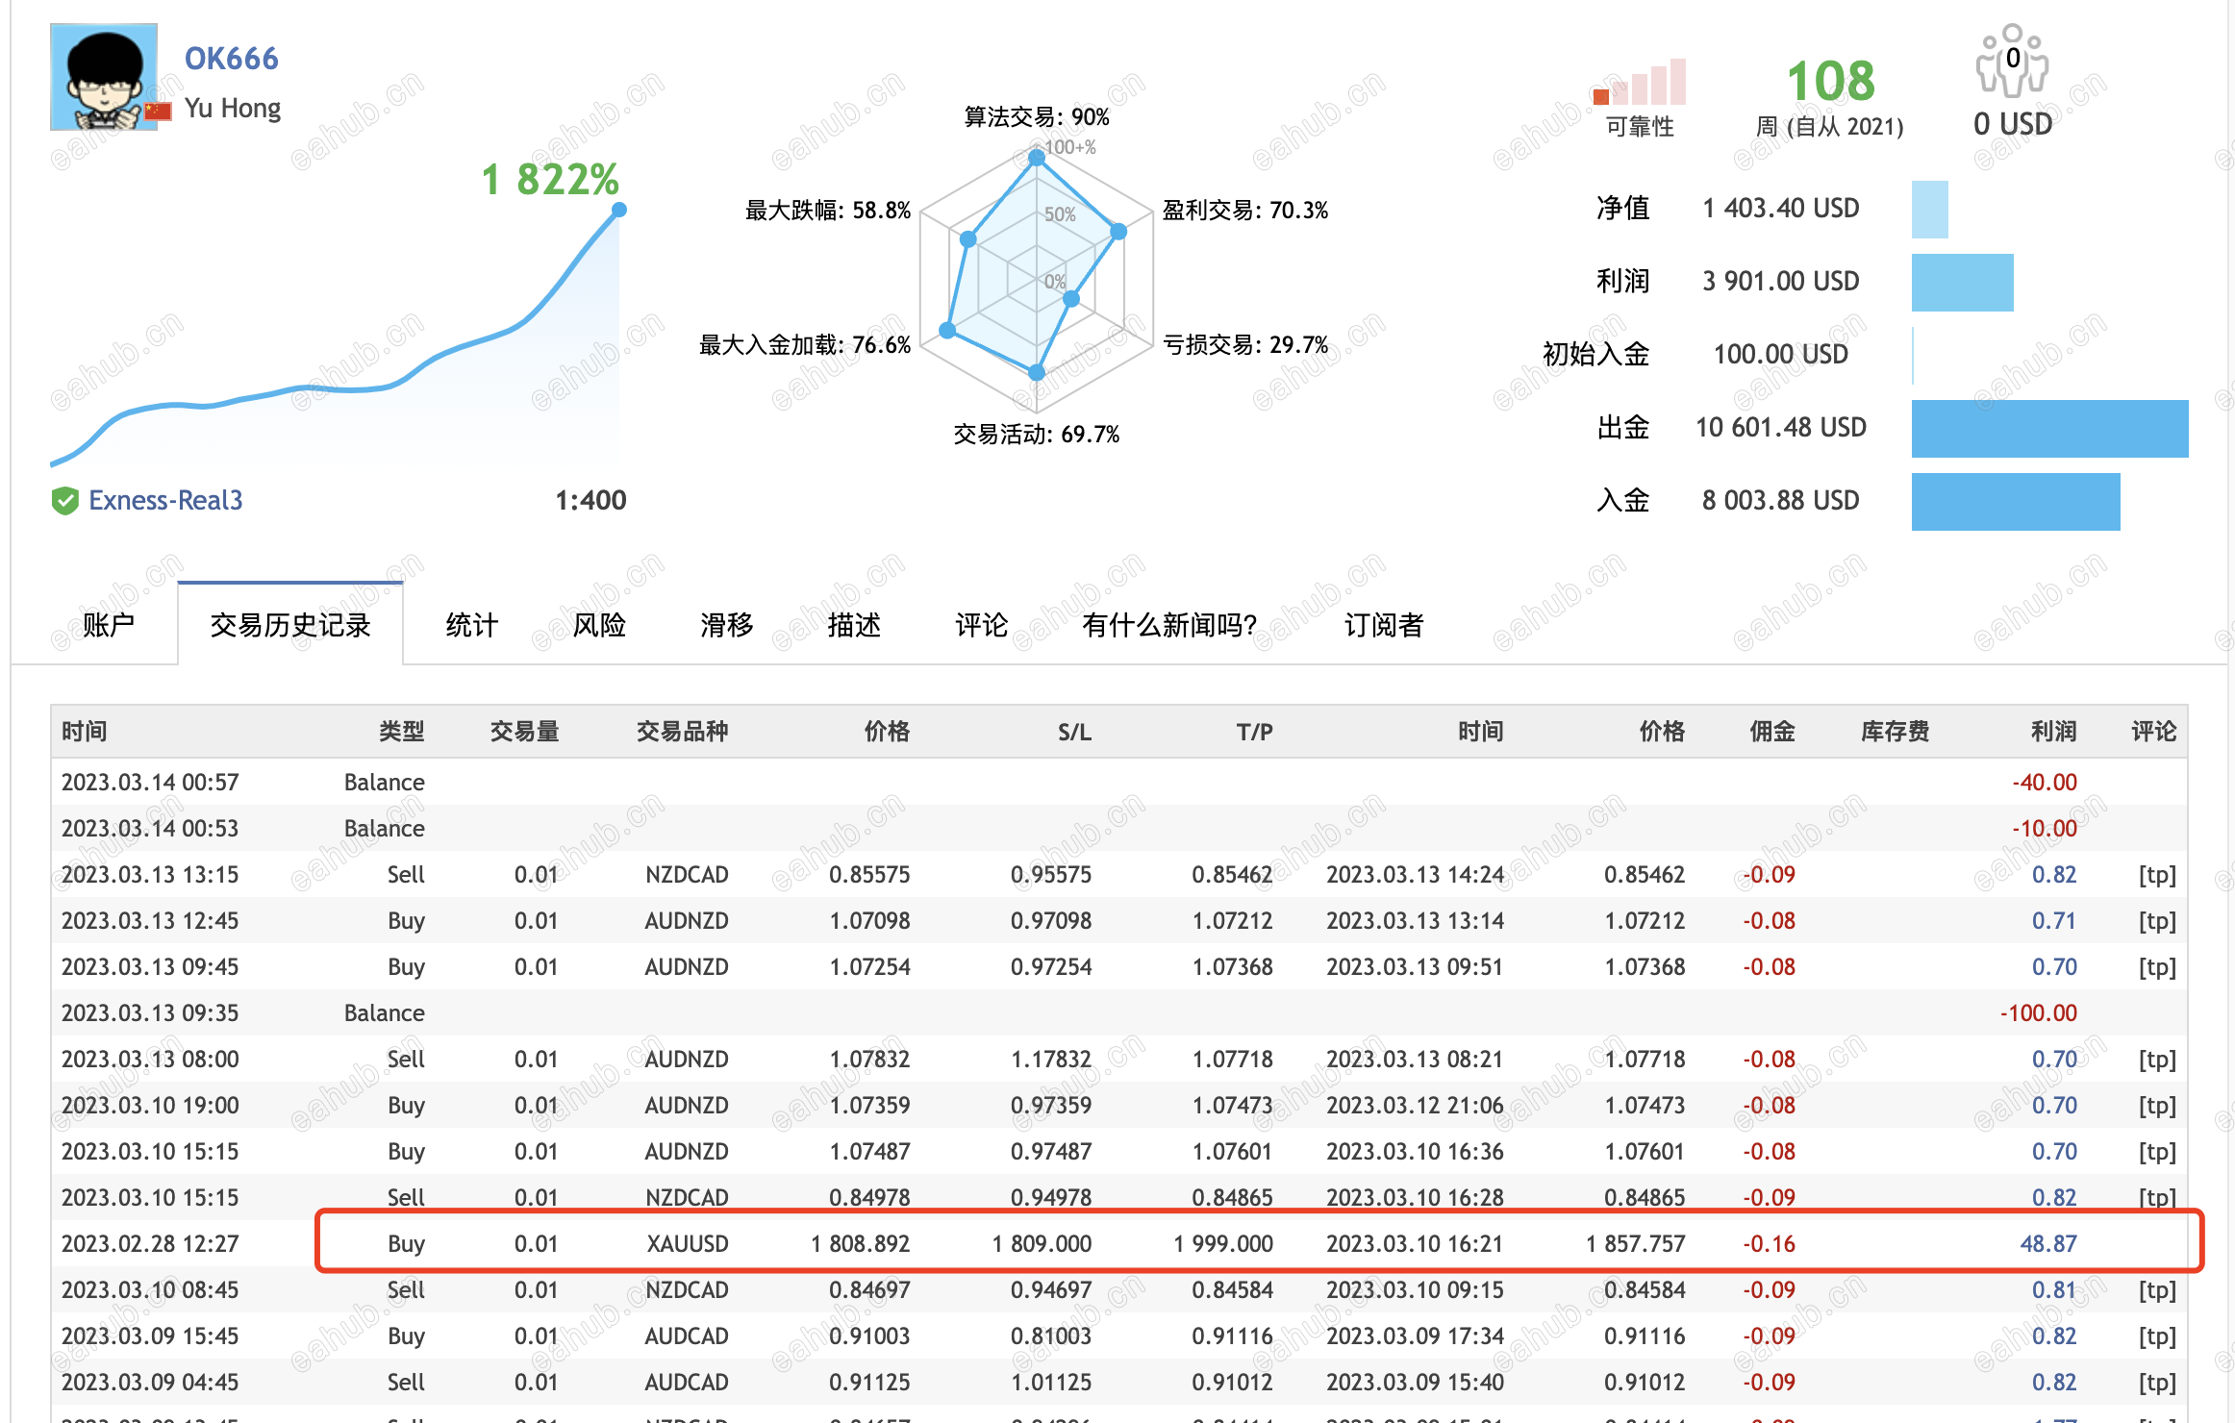Open the OK666 signal name link

[x=231, y=59]
